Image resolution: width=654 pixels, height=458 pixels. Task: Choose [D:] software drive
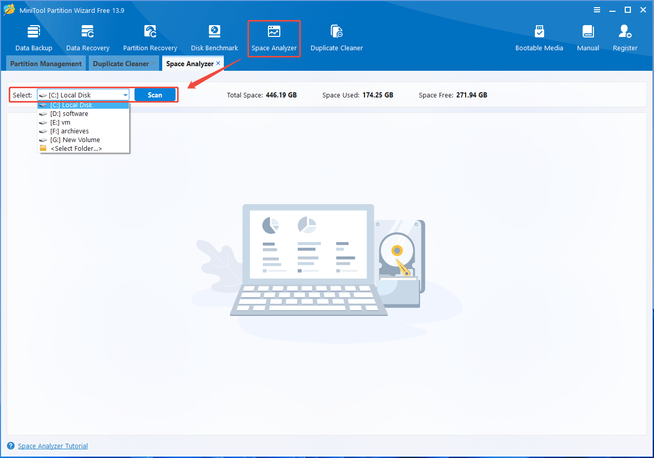point(83,114)
